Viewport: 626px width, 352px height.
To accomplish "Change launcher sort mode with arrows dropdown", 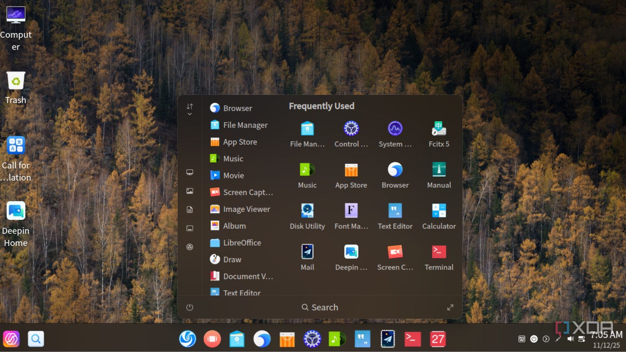I will tap(190, 109).
